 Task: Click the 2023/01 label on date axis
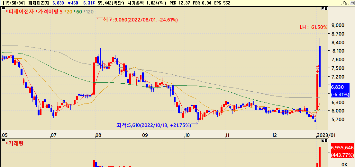326,135
